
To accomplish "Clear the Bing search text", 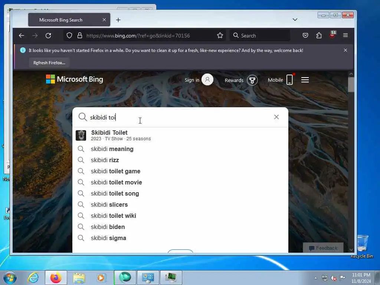I will tap(276, 117).
